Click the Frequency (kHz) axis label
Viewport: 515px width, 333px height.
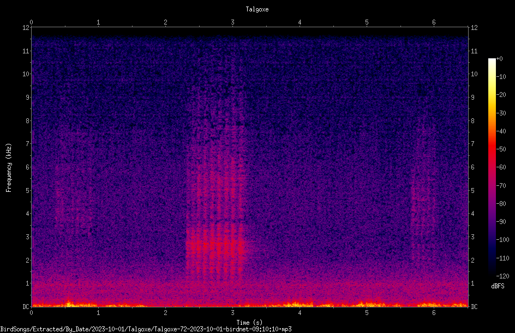click(x=9, y=168)
